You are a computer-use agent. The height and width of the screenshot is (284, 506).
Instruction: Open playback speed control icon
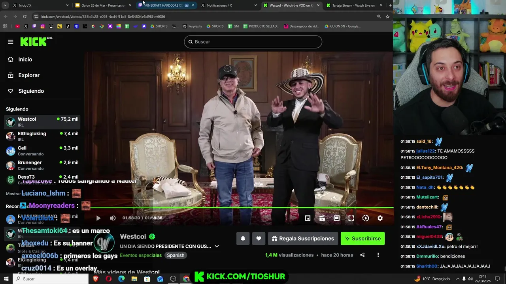[366, 218]
